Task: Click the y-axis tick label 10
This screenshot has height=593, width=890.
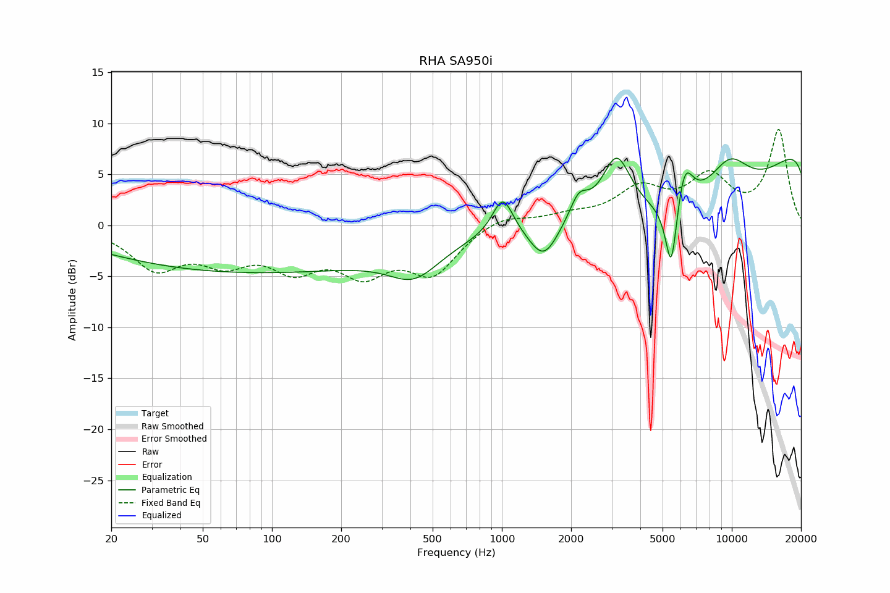Action: tap(98, 124)
